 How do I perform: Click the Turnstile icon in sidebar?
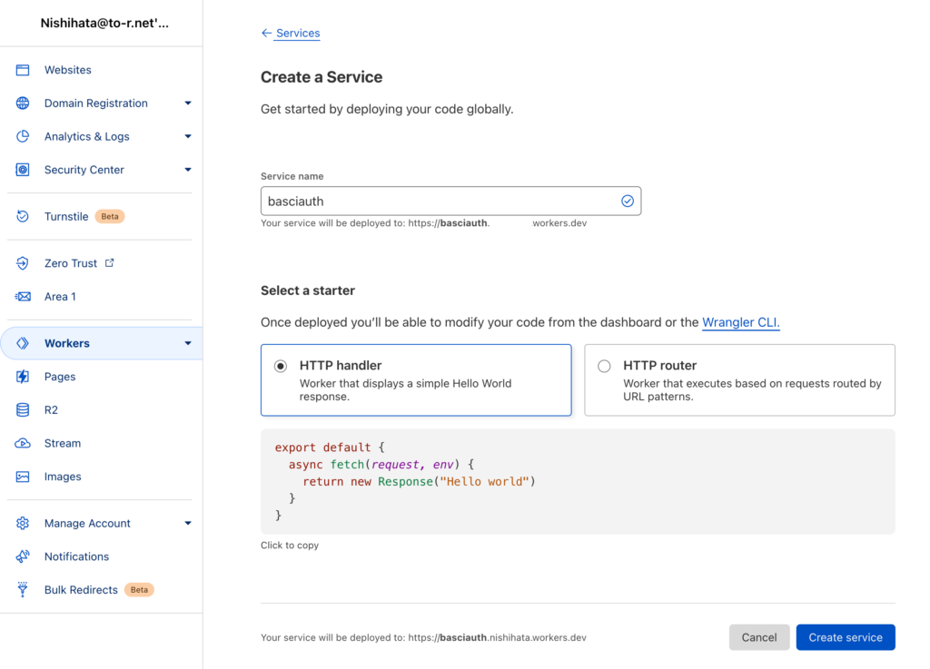click(23, 216)
